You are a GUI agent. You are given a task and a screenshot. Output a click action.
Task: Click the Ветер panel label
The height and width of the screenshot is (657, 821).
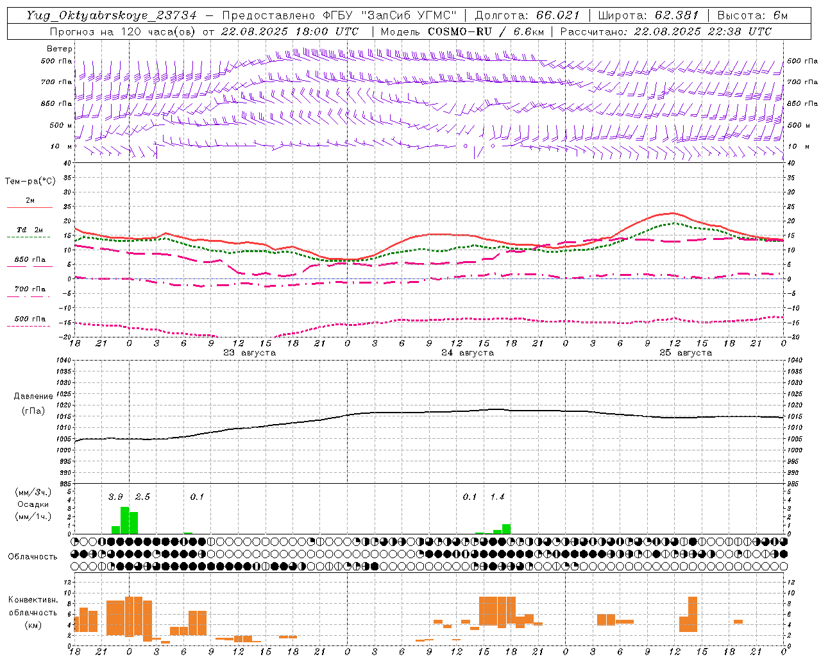tap(60, 49)
